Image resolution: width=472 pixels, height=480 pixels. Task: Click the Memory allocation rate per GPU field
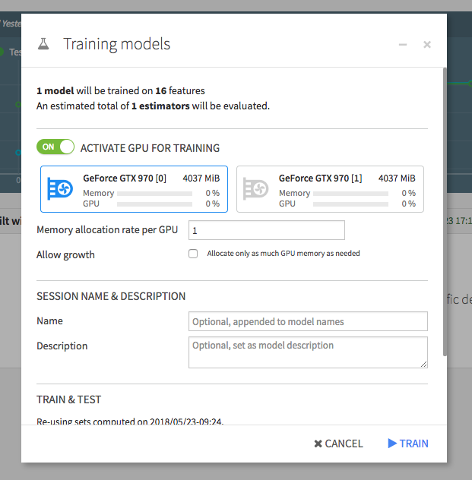point(266,230)
